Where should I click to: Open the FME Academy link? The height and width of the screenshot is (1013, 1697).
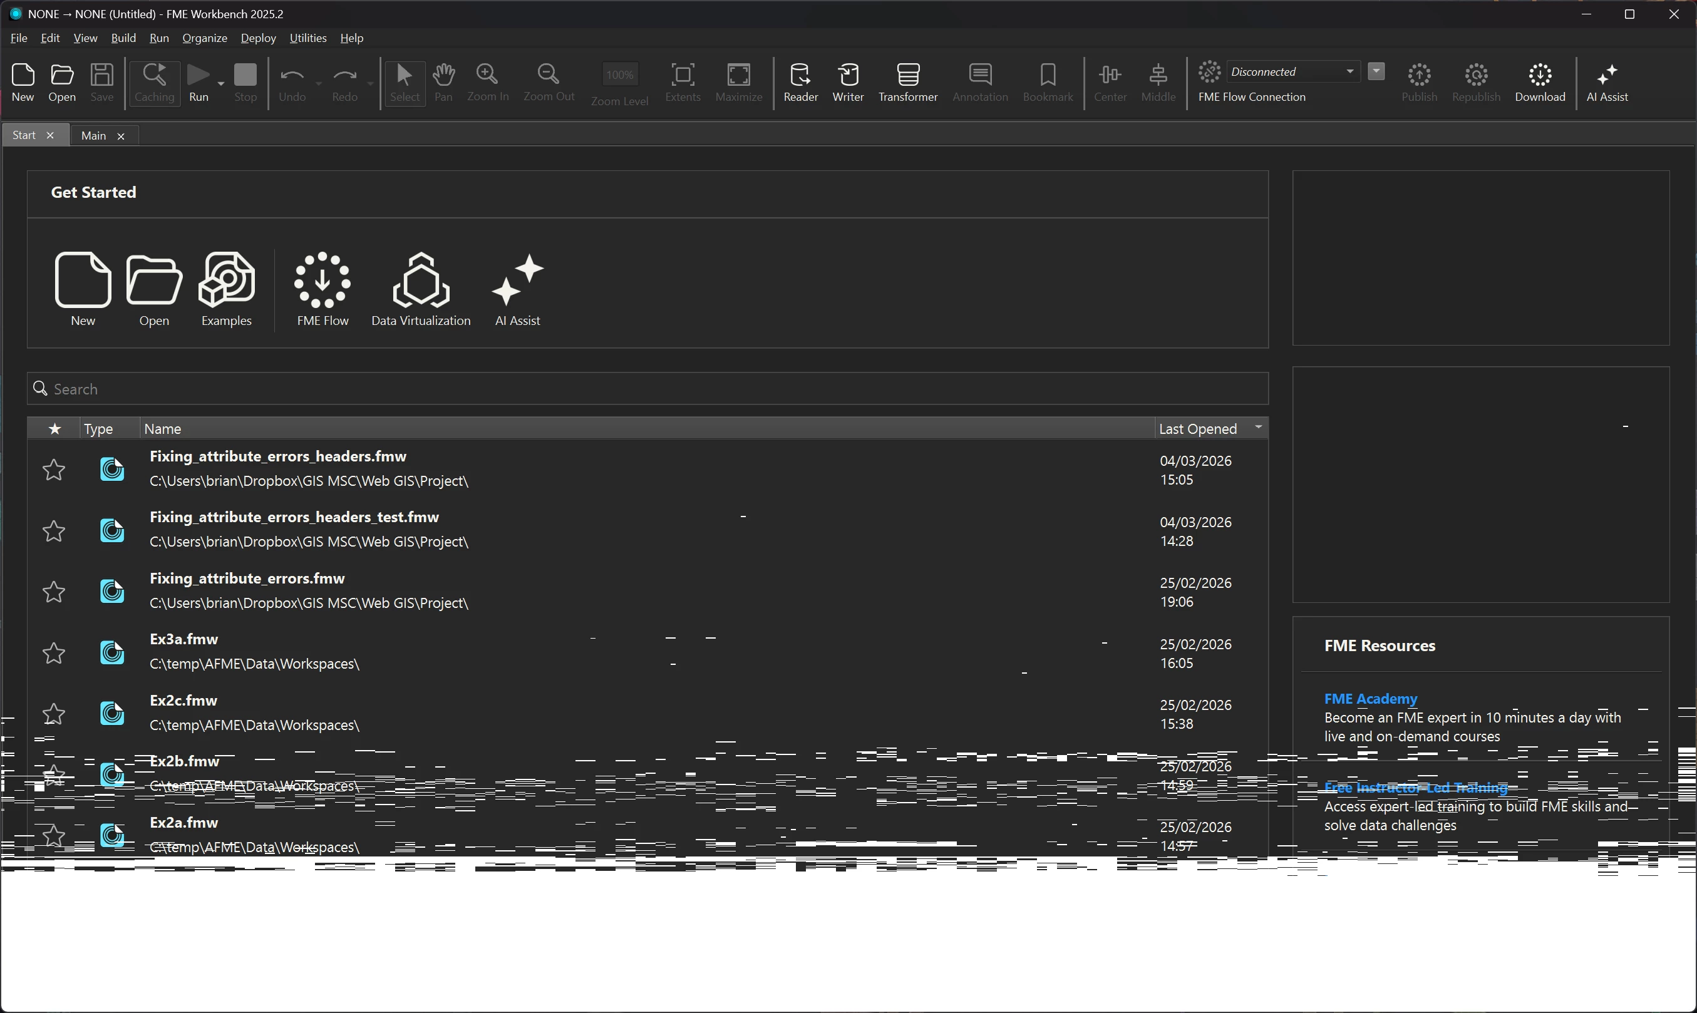tap(1370, 698)
